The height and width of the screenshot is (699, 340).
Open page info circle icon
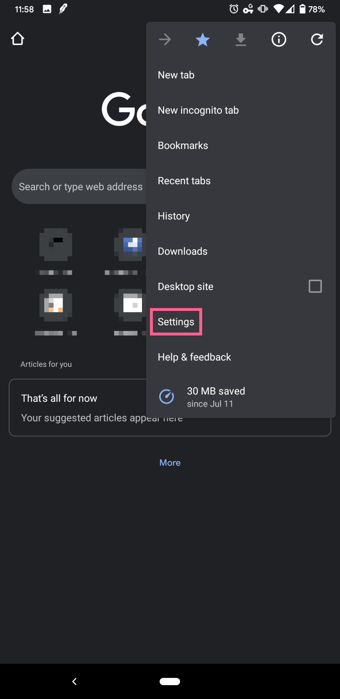click(279, 40)
